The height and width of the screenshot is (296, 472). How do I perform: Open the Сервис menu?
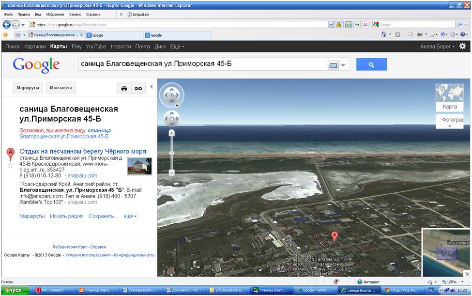tap(75, 15)
